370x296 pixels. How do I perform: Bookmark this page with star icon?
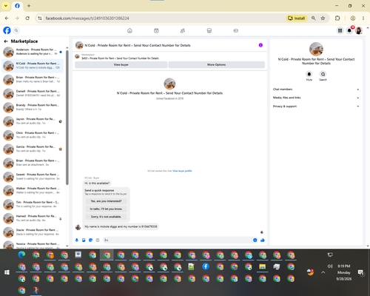(x=323, y=18)
